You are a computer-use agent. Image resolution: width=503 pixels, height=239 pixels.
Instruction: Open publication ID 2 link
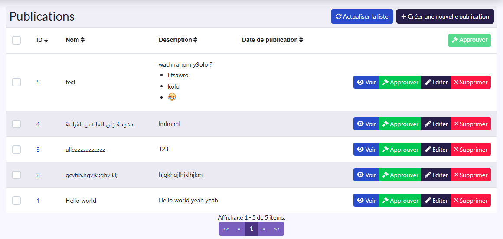coord(38,175)
